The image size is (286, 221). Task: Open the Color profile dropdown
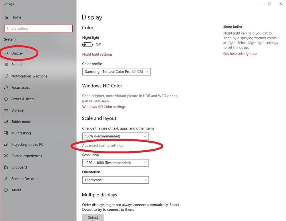[x=116, y=72]
